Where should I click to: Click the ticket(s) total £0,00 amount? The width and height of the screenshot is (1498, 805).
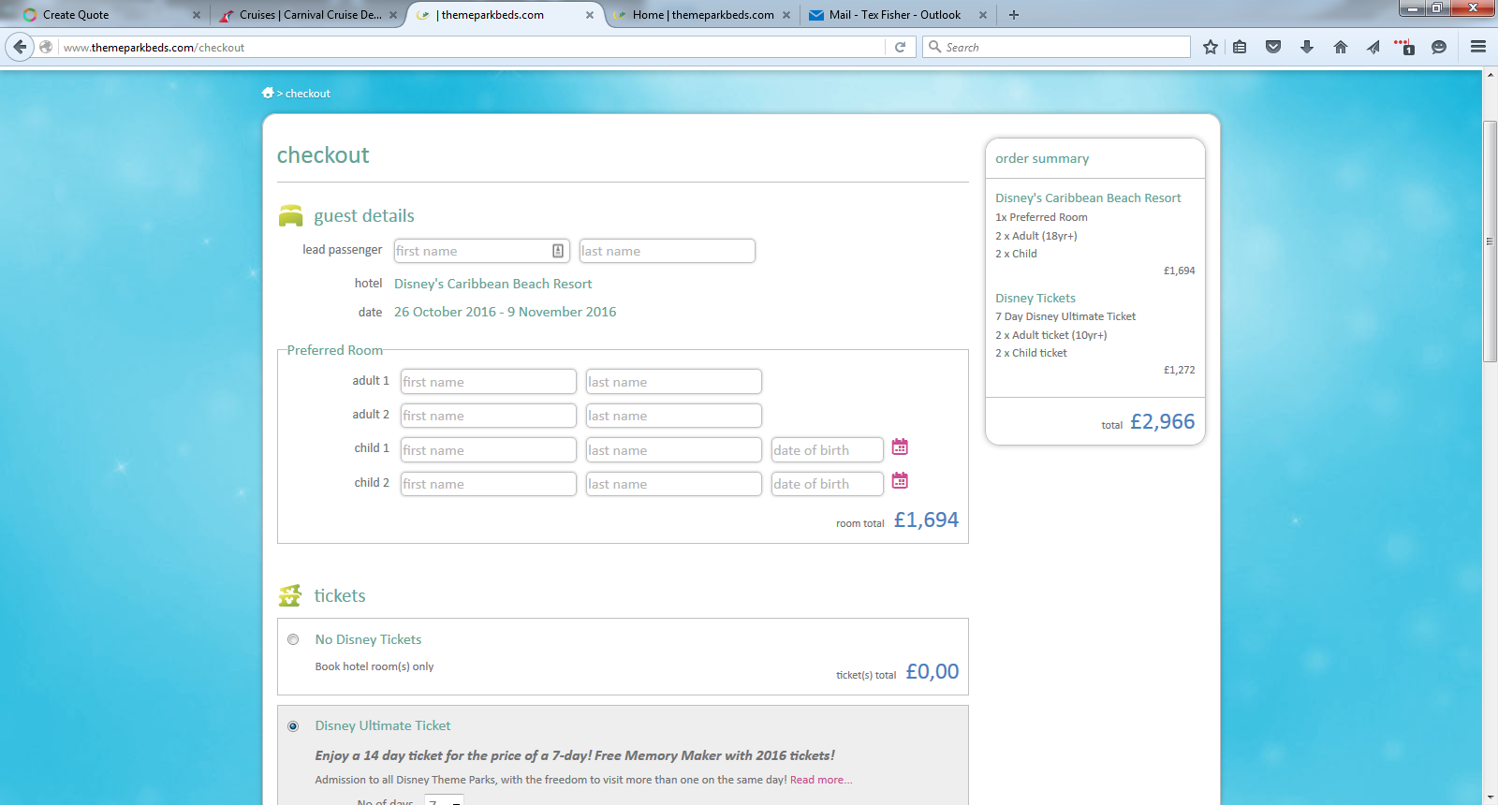932,671
